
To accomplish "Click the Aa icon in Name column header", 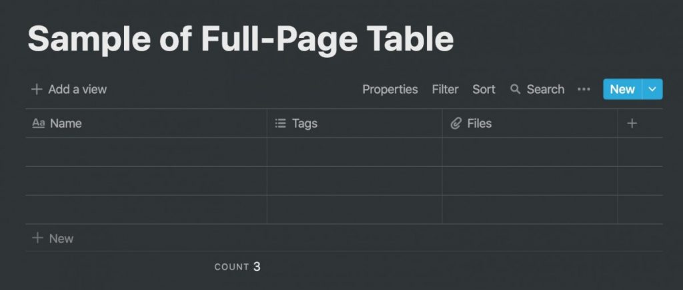I will point(38,123).
